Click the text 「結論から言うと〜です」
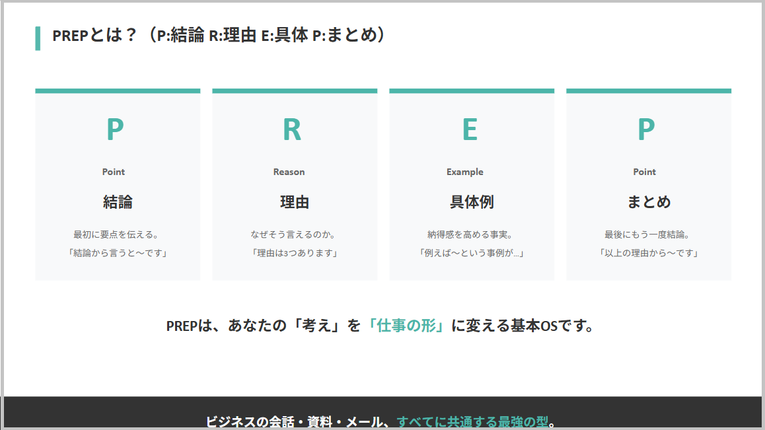 click(118, 253)
